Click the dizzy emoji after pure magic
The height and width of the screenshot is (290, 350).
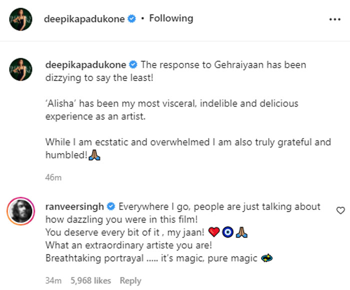point(267,258)
